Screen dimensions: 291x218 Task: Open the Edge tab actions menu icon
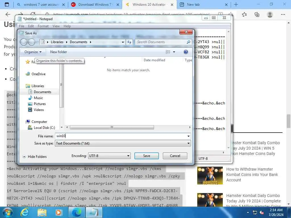tap(7, 5)
